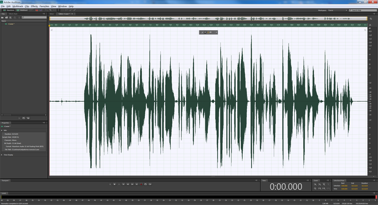Open the Workspace dropdown
The height and width of the screenshot is (205, 378).
pyautogui.click(x=337, y=10)
